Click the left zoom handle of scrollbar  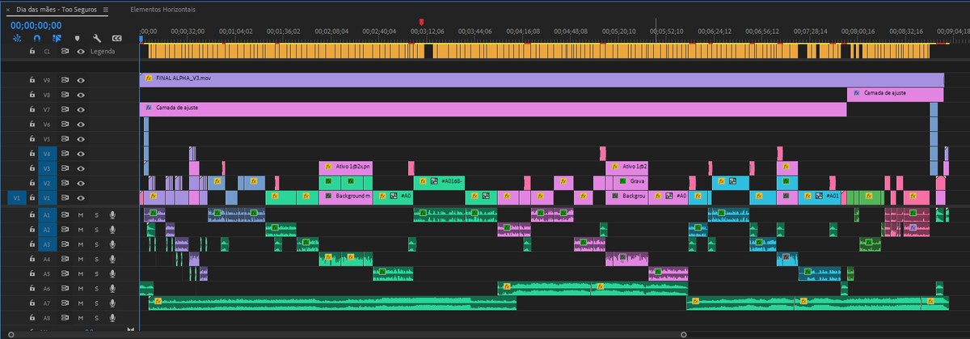(x=11, y=333)
